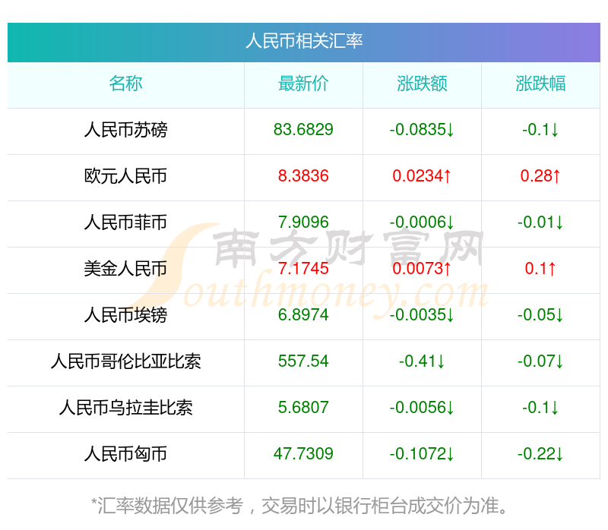Select the 美金人民币 row name
The width and height of the screenshot is (608, 530).
[x=125, y=269]
